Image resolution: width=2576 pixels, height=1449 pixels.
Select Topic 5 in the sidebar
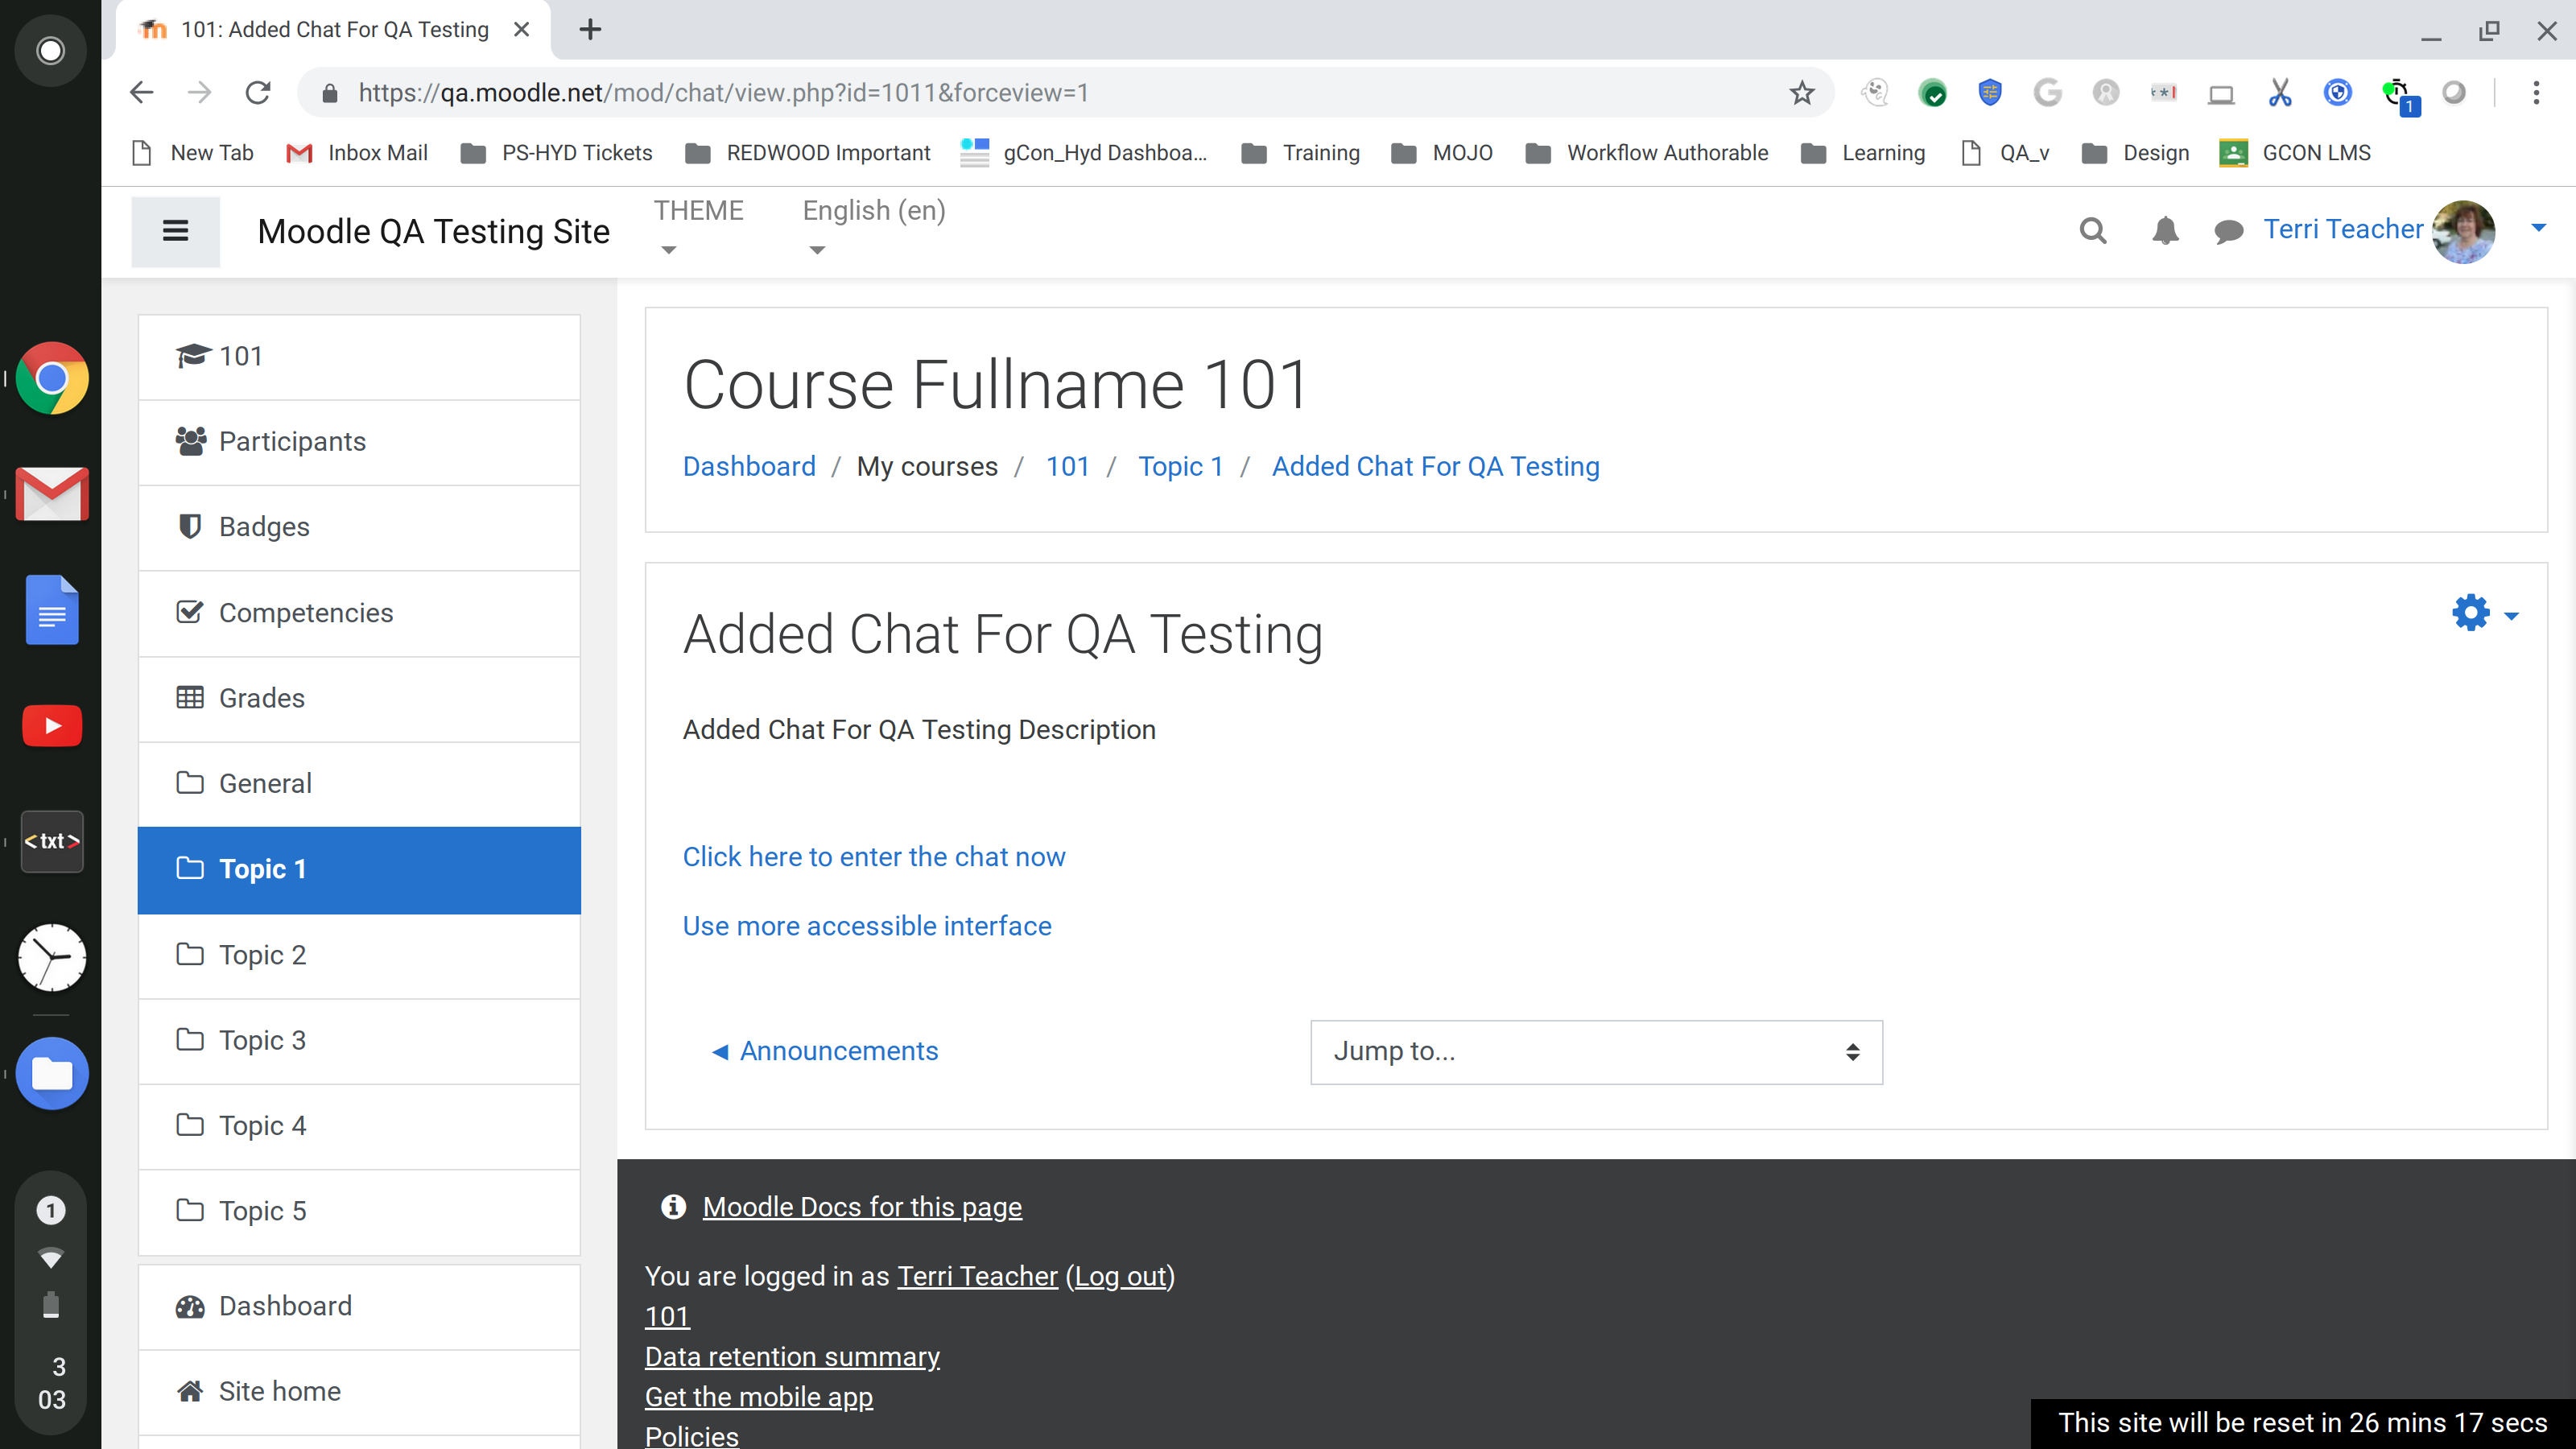[x=359, y=1211]
